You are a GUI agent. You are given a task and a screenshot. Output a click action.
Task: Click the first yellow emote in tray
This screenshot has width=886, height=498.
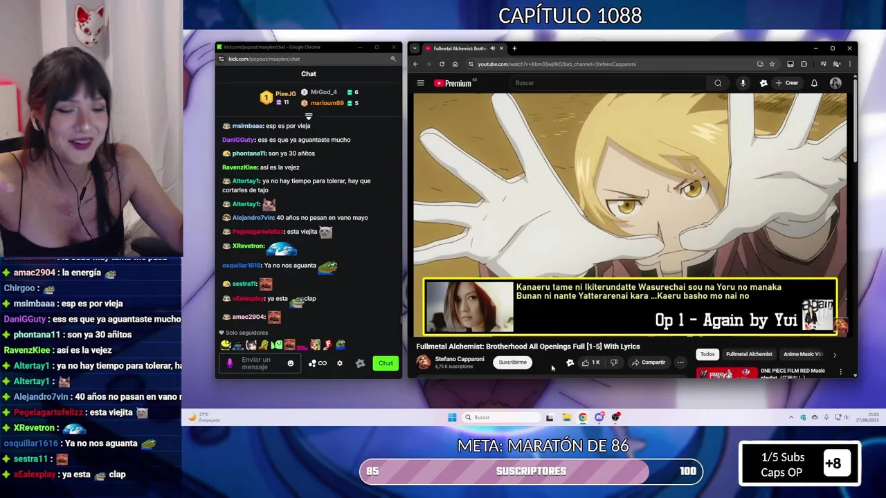226,344
